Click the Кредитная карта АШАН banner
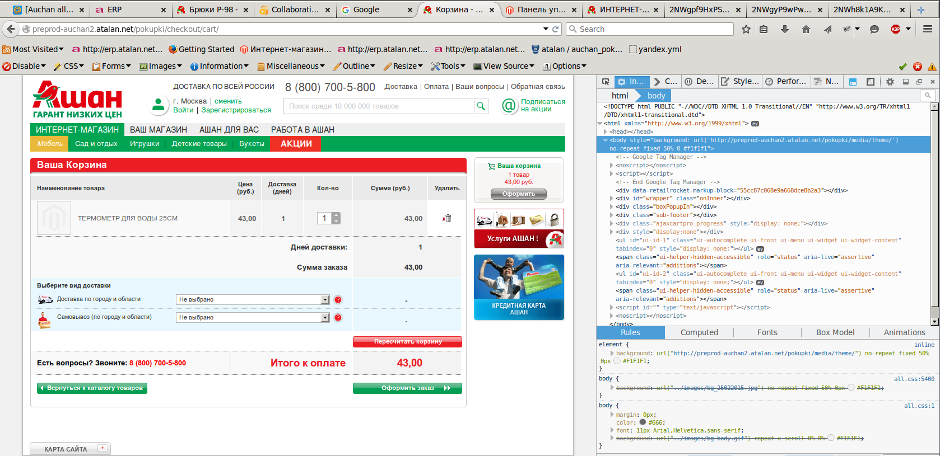 tap(519, 287)
